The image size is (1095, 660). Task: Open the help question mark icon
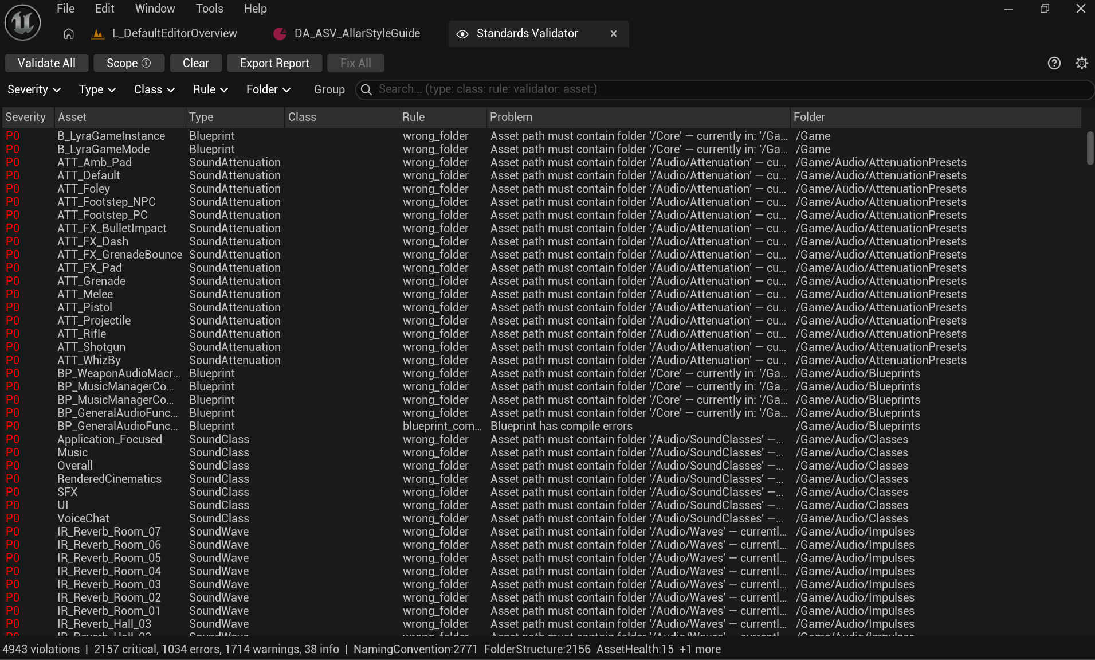point(1054,63)
